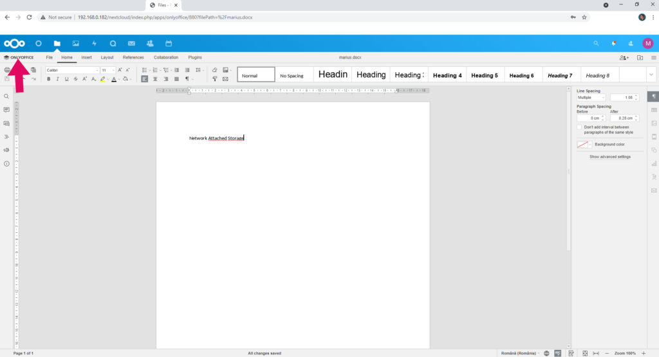659x357 pixels.
Task: Click the search icon in left sidebar
Action: [x=6, y=96]
